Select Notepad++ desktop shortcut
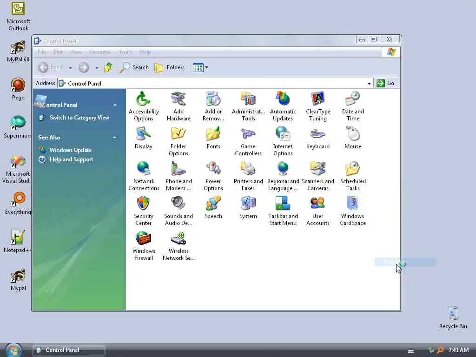 (x=18, y=241)
